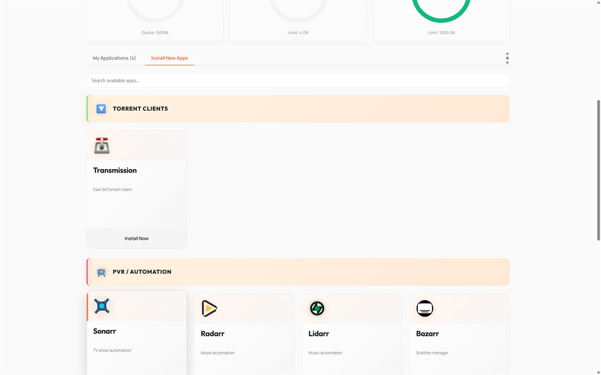Click the Sonarr app icon
This screenshot has height=375, width=601.
point(102,306)
